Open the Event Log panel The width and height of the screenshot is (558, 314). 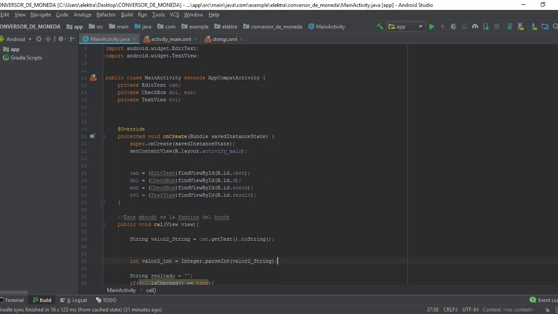click(544, 300)
